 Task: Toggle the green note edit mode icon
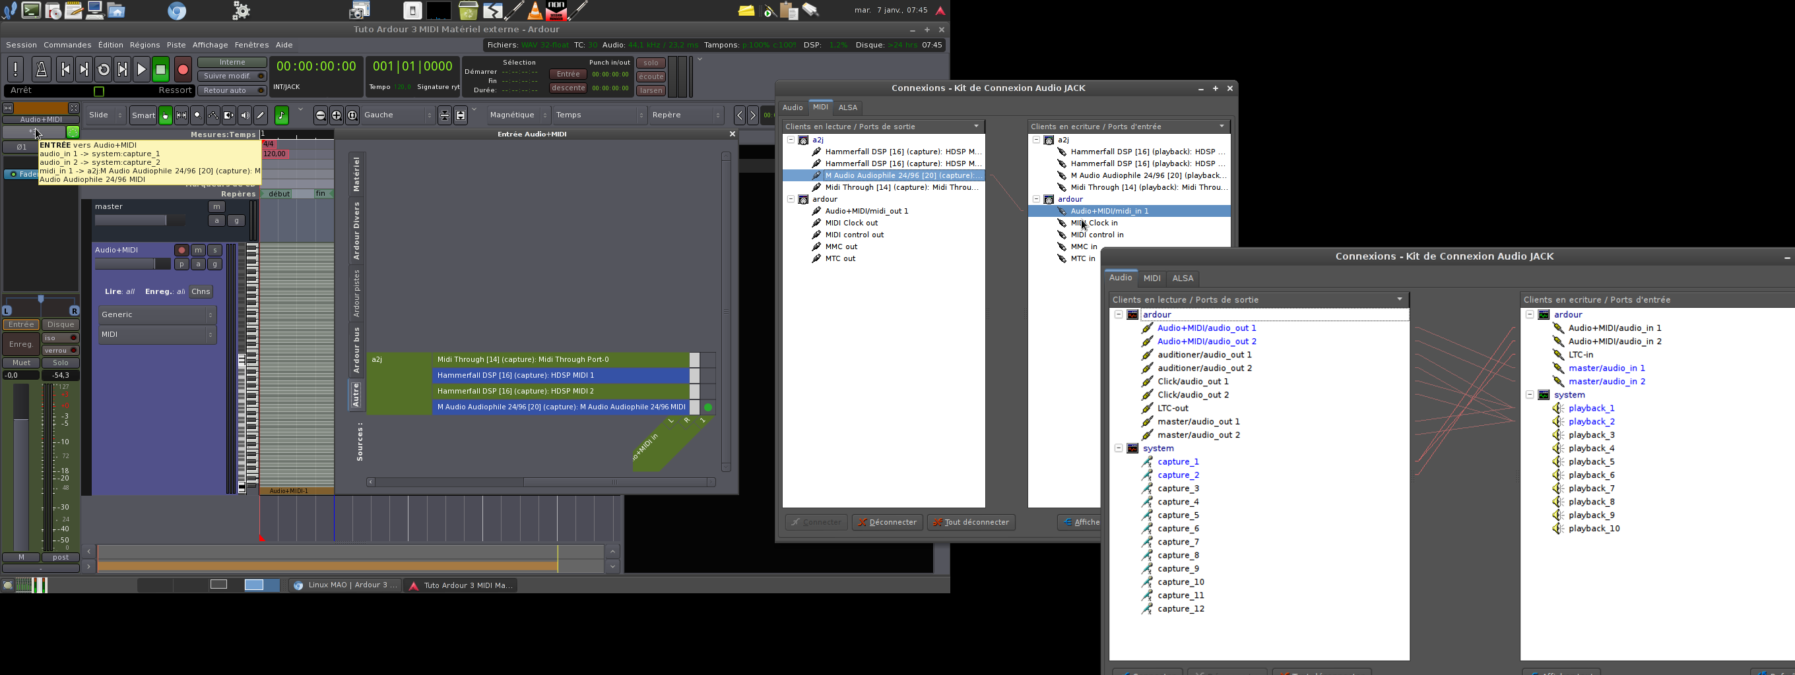282,115
